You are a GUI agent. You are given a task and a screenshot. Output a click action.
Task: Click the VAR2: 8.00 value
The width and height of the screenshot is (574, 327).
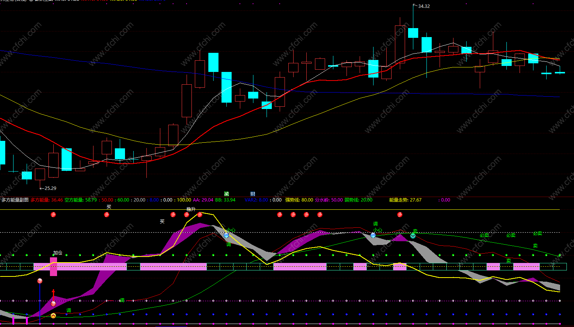click(256, 200)
